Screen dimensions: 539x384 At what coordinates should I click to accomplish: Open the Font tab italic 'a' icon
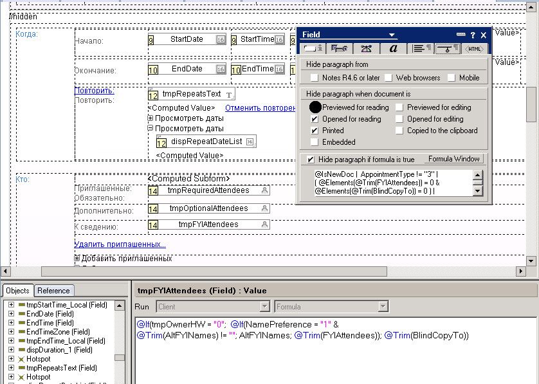pyautogui.click(x=393, y=48)
